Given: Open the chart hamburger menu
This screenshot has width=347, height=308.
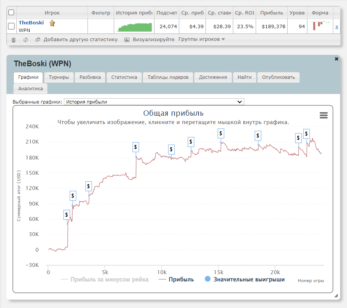Looking at the screenshot, I should [323, 115].
